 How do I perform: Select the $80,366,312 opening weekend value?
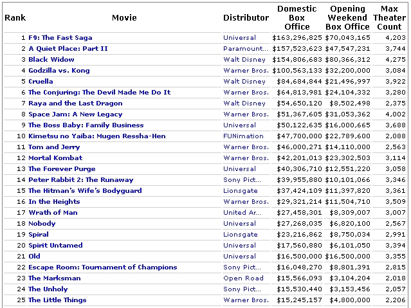point(347,60)
